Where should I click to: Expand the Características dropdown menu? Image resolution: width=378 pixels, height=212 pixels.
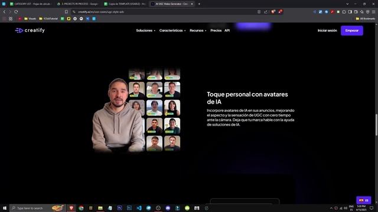point(172,31)
